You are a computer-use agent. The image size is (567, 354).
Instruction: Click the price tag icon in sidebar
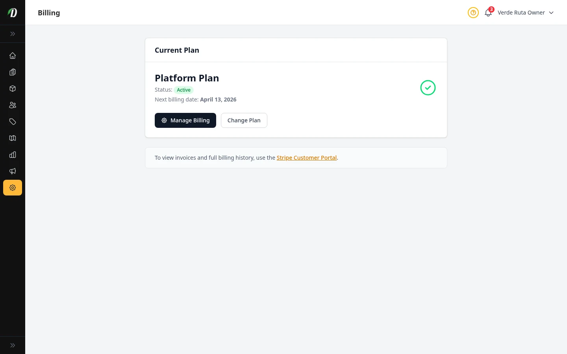point(13,122)
